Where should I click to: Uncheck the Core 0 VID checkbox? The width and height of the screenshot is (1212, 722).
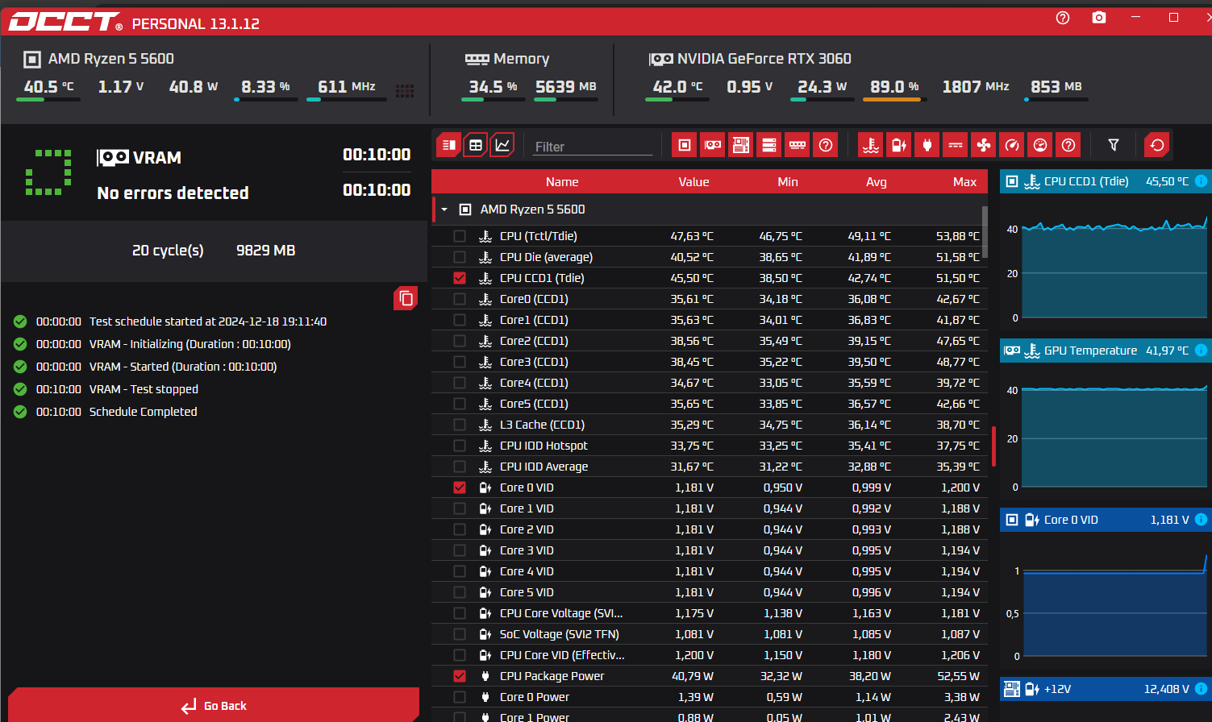click(460, 488)
